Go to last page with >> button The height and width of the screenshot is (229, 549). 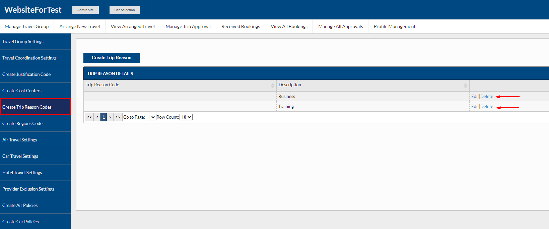pos(118,117)
